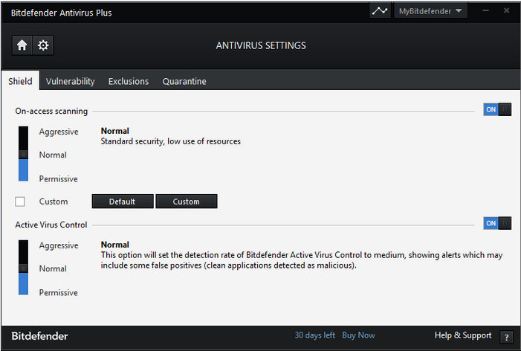Set On-access scanning to Aggressive
521x351 pixels.
pos(59,132)
